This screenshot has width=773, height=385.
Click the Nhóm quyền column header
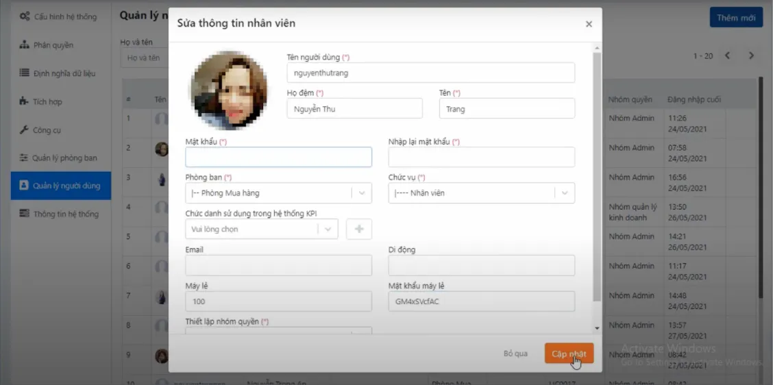coord(630,99)
